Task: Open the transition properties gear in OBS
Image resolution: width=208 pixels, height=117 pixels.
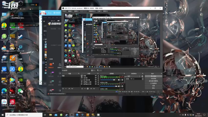Action: click(x=142, y=76)
